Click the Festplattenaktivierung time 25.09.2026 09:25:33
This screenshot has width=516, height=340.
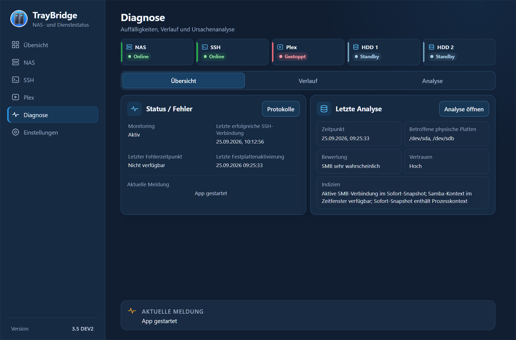[x=239, y=165]
